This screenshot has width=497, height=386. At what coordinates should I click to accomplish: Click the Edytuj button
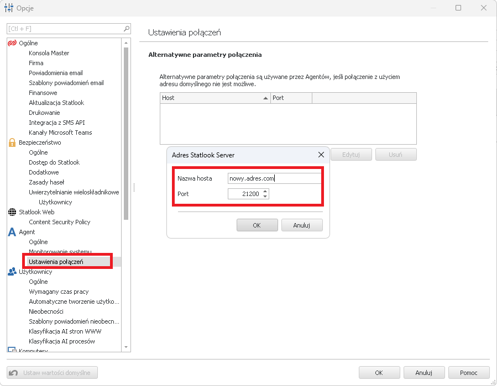point(351,155)
